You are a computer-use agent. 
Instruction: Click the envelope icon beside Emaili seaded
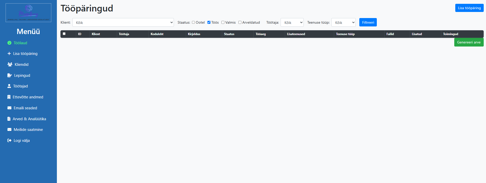[x=9, y=108]
